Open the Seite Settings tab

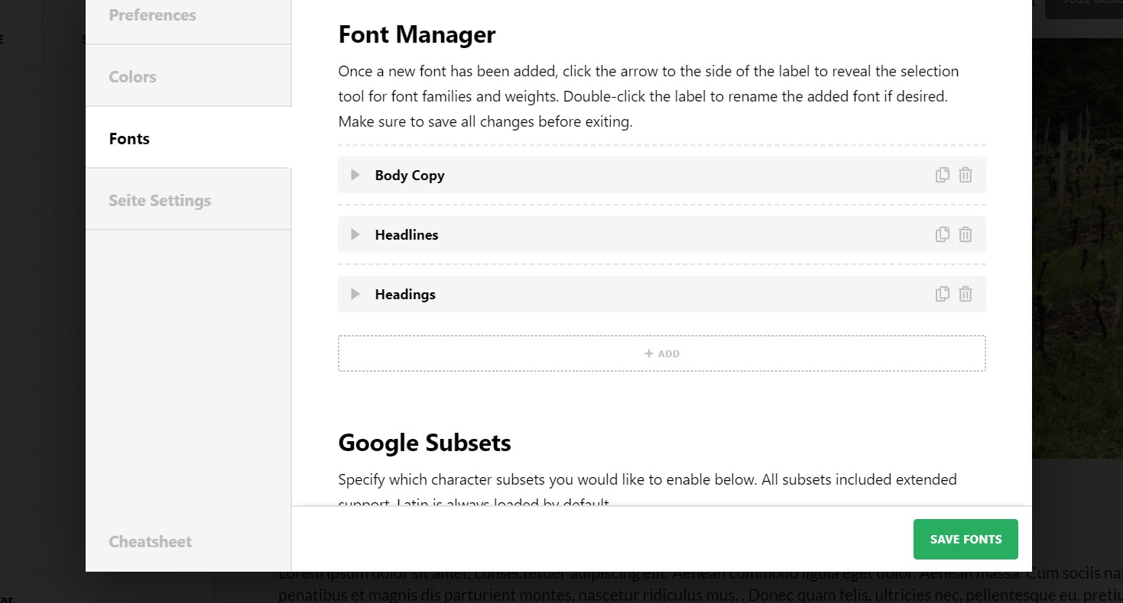click(x=188, y=200)
